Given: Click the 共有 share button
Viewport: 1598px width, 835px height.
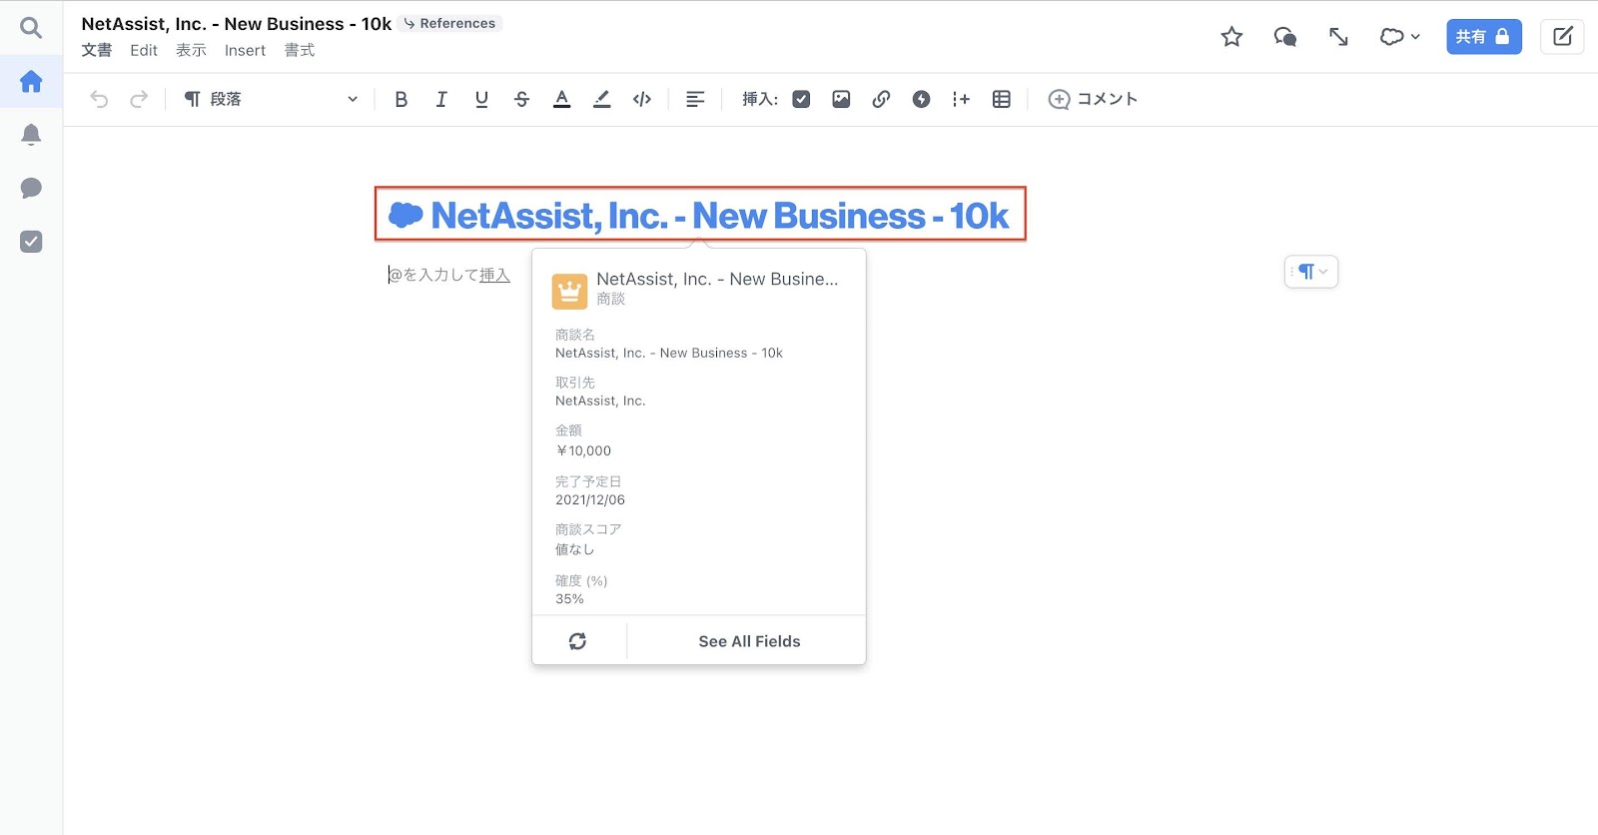Looking at the screenshot, I should click(x=1484, y=37).
